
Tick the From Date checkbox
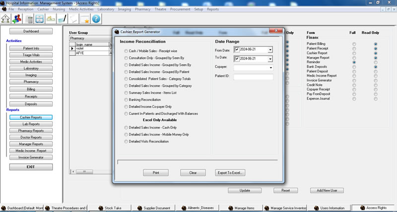[237, 50]
